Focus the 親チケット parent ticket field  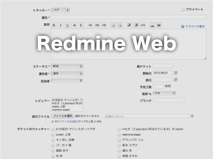[163, 66]
